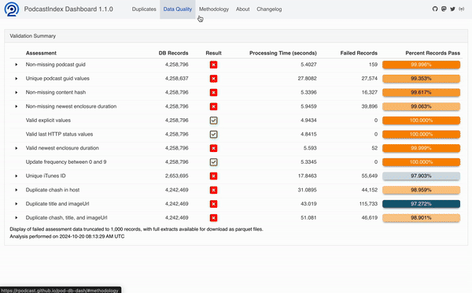Click red X result for Non-missing content hash

[213, 92]
